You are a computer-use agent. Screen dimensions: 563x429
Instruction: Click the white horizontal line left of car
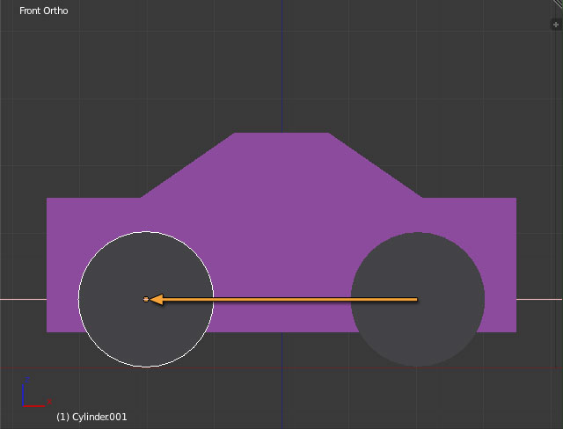23,300
